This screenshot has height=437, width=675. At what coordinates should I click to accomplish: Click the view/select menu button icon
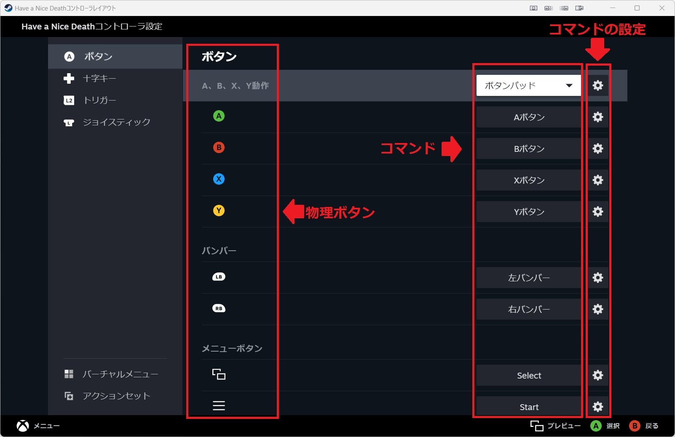(x=219, y=374)
